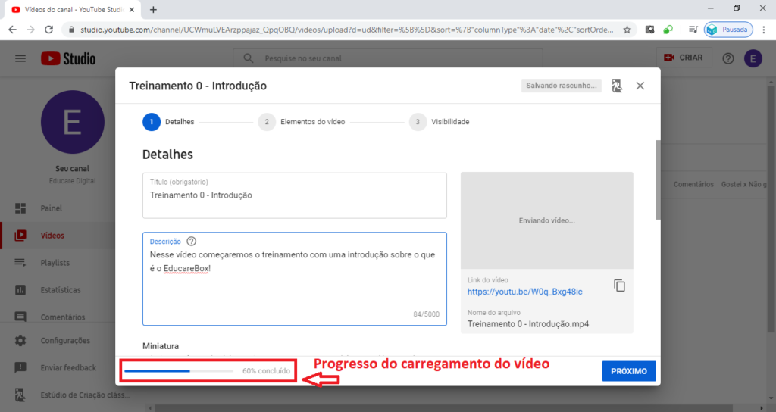Screen dimensions: 776x412
Task: Open the Chrome three-dot menu
Action: click(764, 30)
